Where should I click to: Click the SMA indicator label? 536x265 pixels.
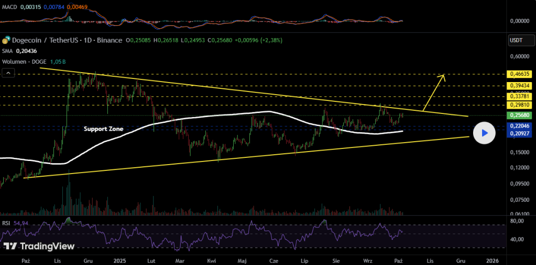[x=8, y=51]
